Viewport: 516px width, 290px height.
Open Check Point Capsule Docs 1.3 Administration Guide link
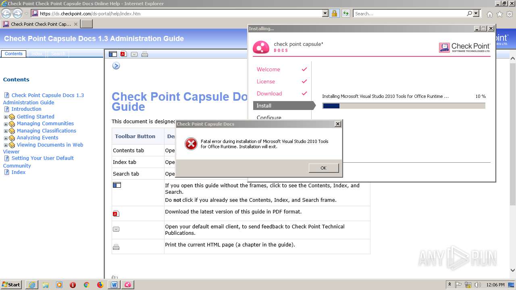tap(44, 99)
